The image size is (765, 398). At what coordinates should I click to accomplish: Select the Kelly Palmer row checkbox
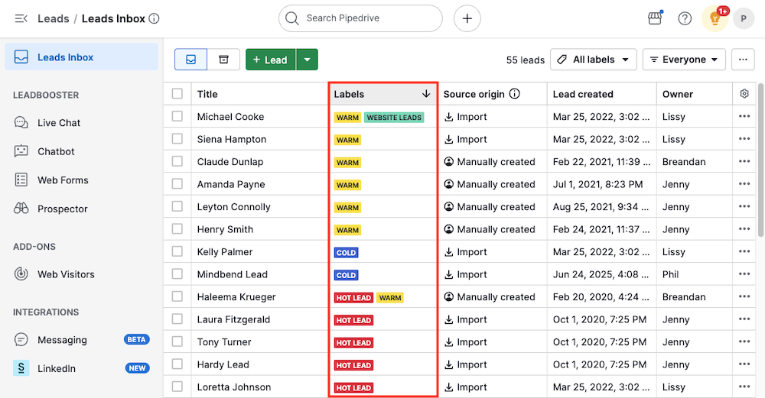pyautogui.click(x=177, y=251)
